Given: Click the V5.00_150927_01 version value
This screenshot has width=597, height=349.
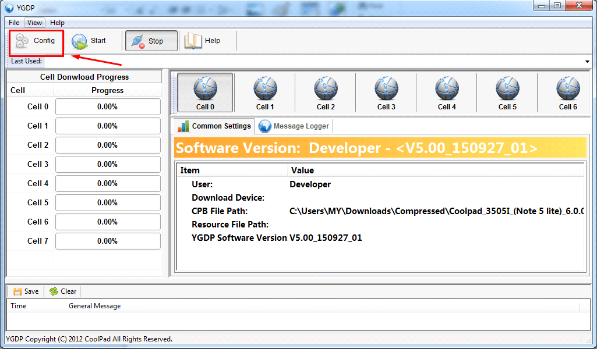Looking at the screenshot, I should 326,237.
